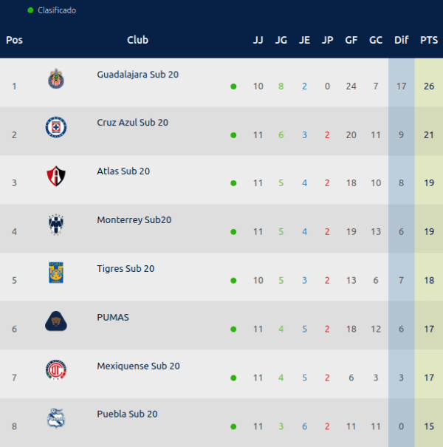Click the Pos column header

[x=14, y=40]
